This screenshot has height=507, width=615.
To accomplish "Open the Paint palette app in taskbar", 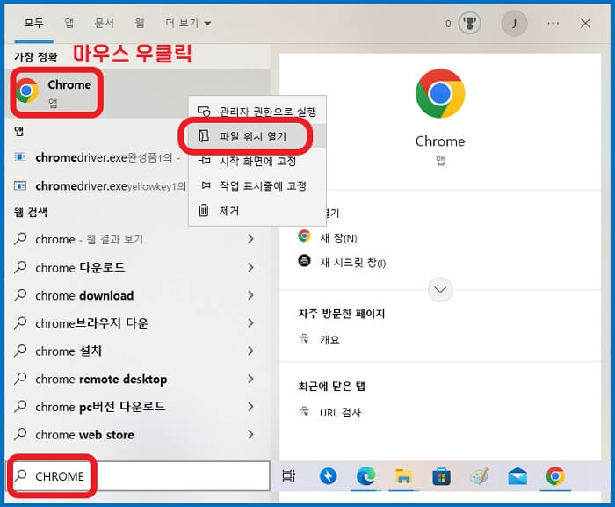I will pyautogui.click(x=480, y=476).
